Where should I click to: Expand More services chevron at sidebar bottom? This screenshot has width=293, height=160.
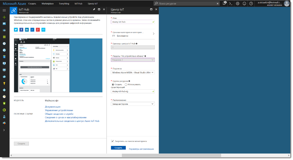[x=4, y=130]
